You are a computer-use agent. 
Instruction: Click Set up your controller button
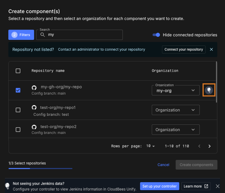tap(160, 186)
